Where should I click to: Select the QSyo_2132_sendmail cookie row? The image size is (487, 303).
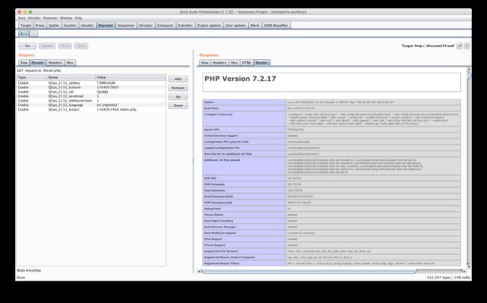click(91, 97)
